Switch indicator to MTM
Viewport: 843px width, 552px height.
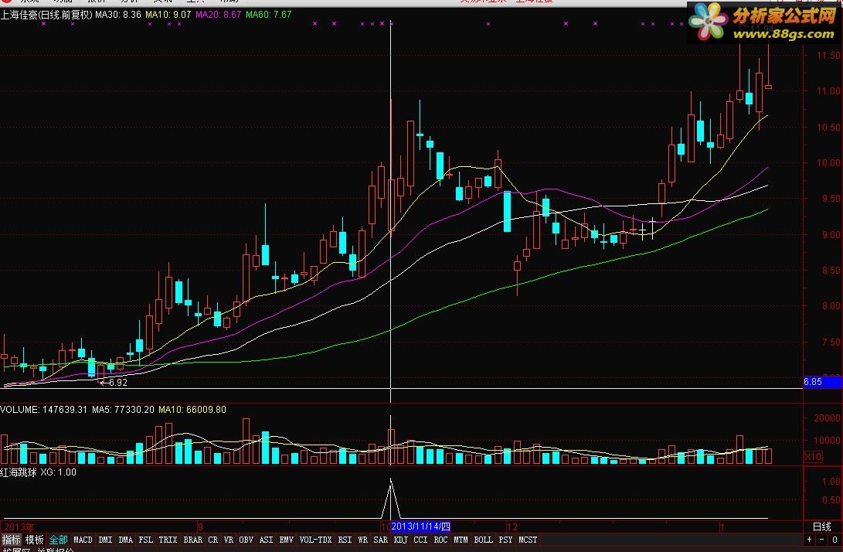click(461, 540)
